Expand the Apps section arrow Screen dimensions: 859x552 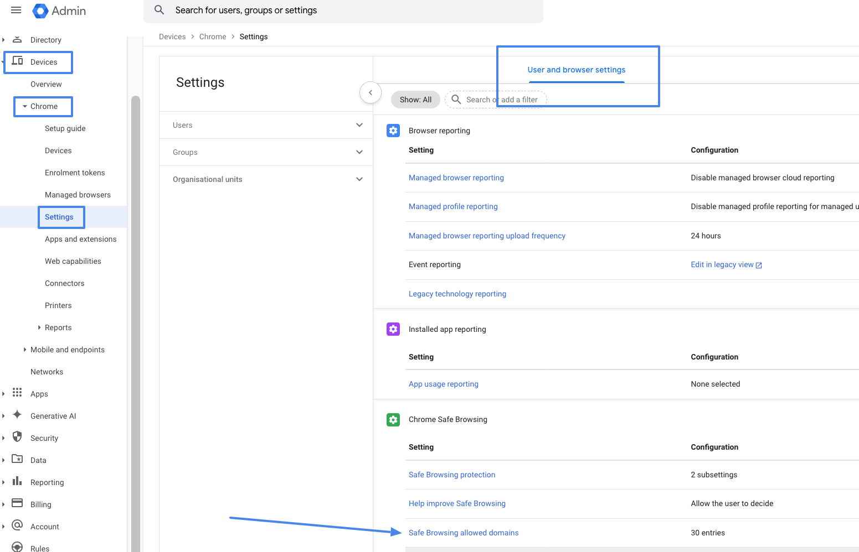tap(4, 394)
